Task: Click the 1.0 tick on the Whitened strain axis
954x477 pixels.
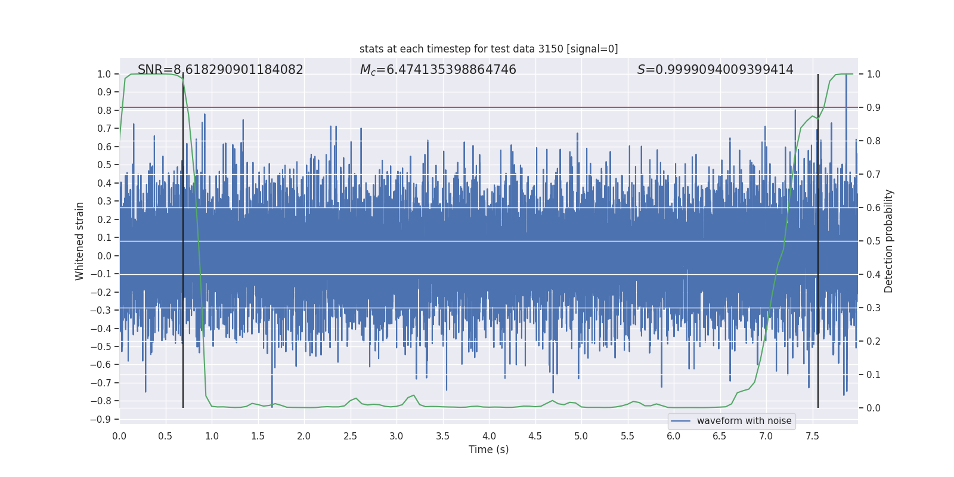Action: tap(104, 75)
